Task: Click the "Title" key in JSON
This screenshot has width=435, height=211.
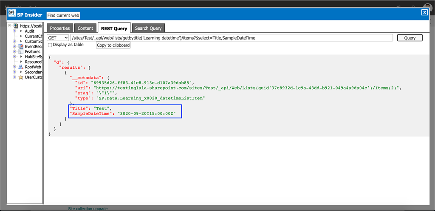Action: (79, 108)
